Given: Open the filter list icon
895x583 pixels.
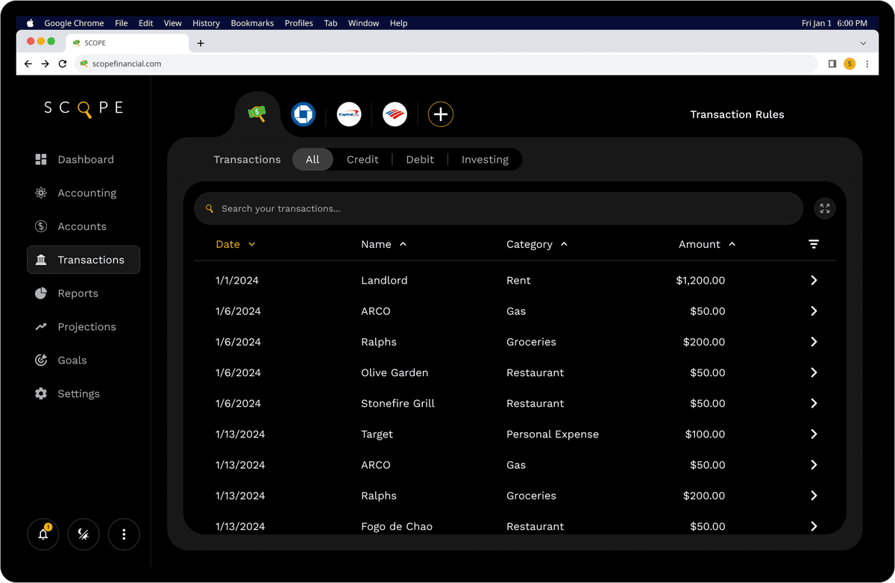Looking at the screenshot, I should tap(814, 244).
